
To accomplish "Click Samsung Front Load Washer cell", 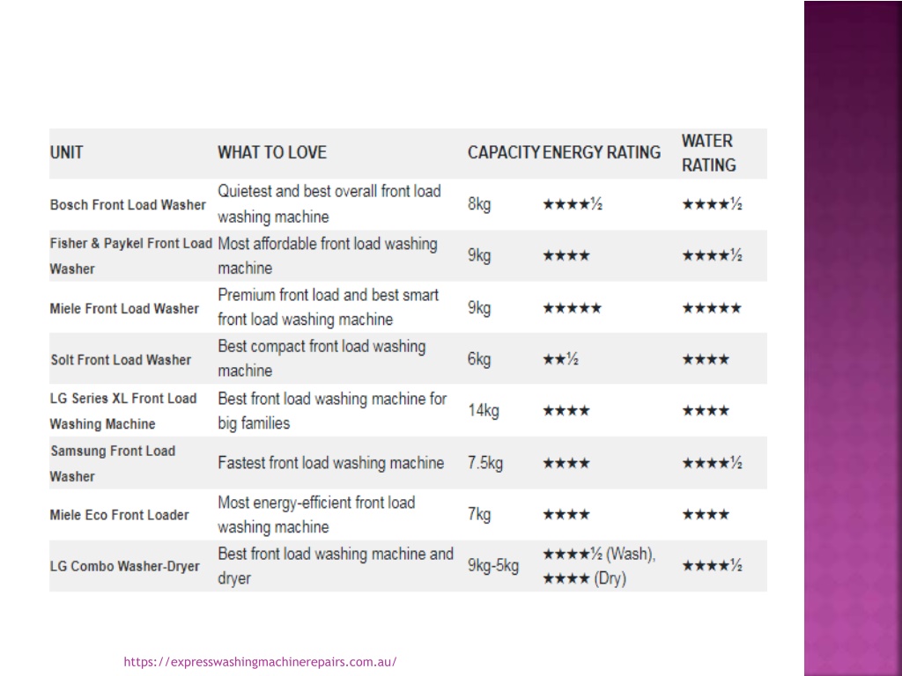I will [113, 463].
